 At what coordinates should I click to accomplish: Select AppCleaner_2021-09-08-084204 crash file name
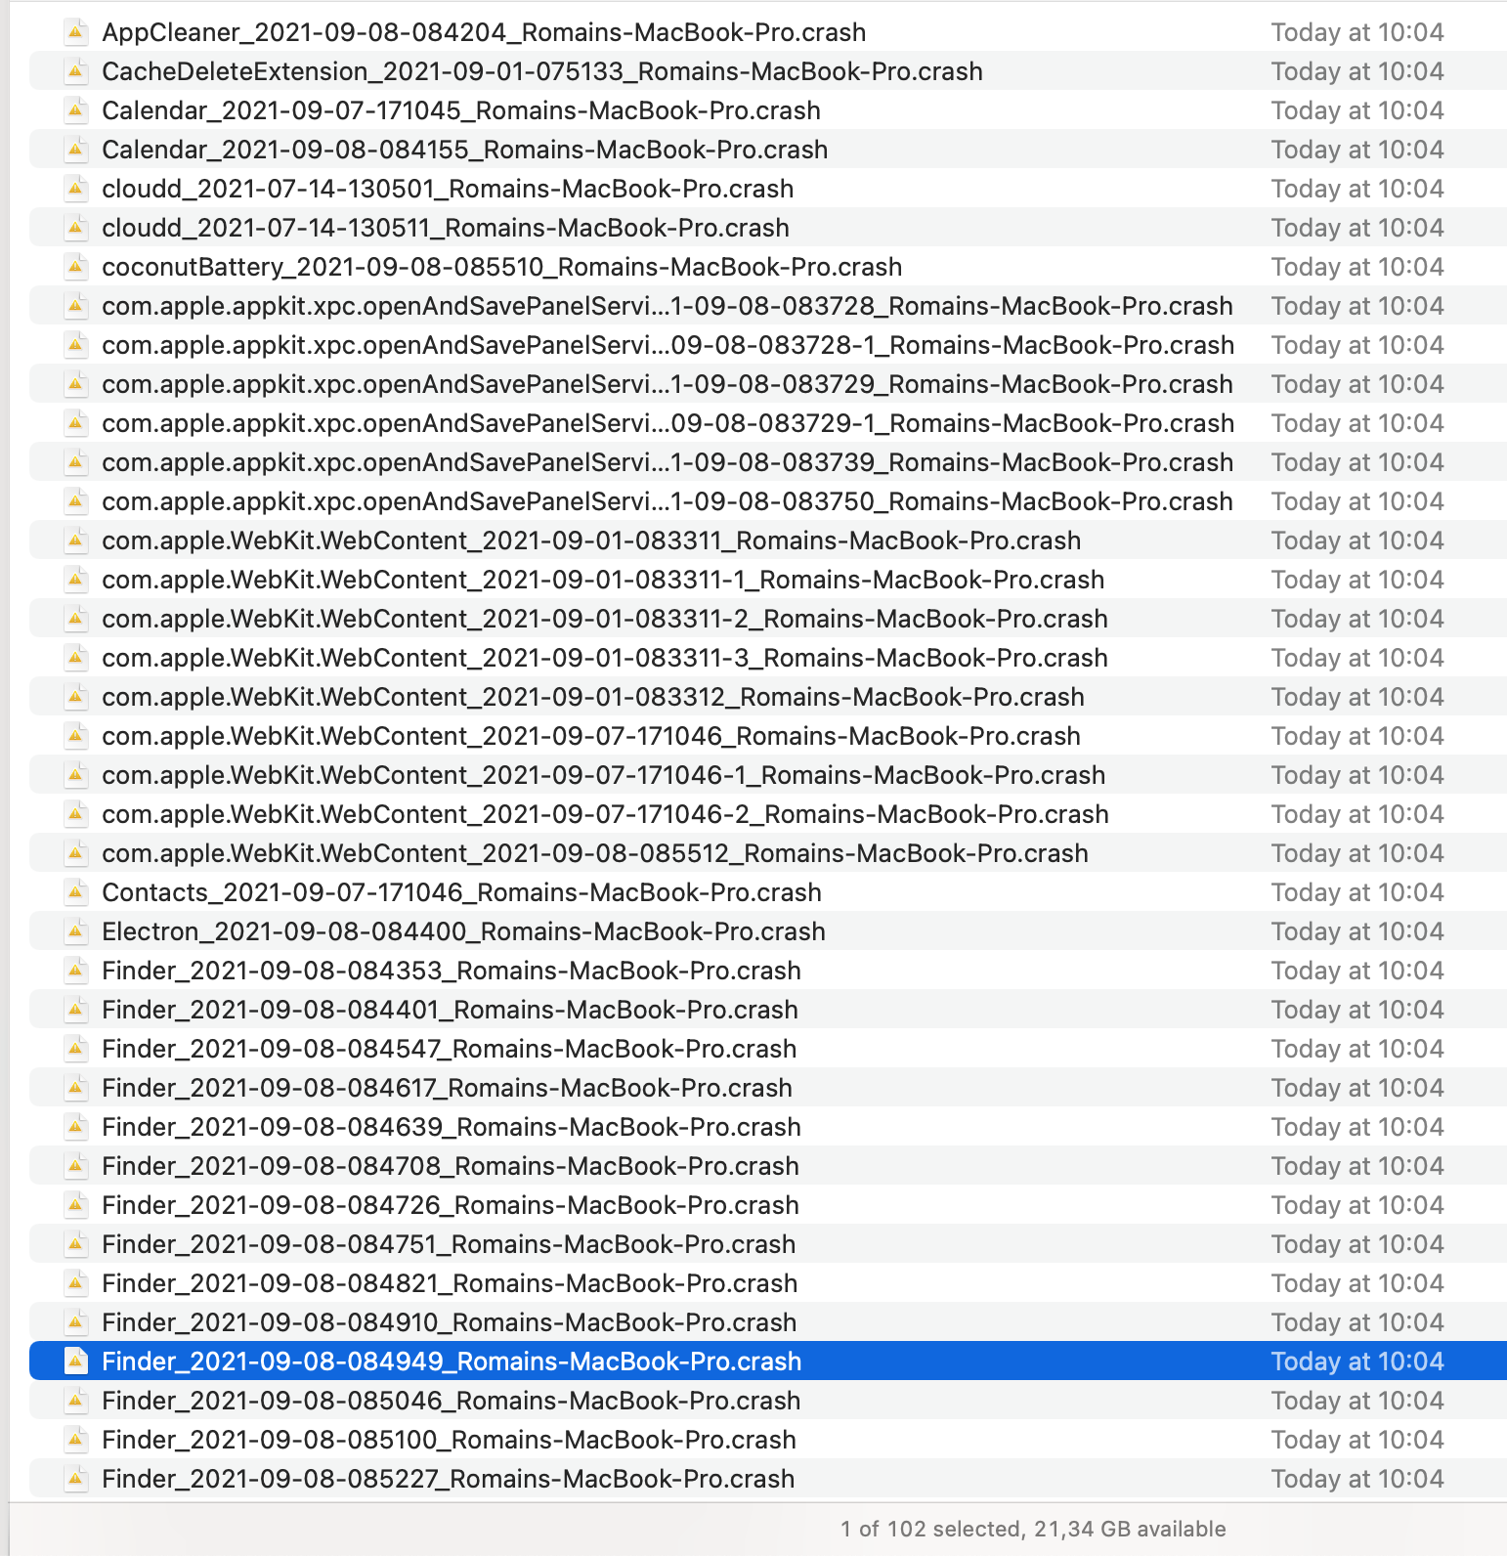(x=484, y=32)
